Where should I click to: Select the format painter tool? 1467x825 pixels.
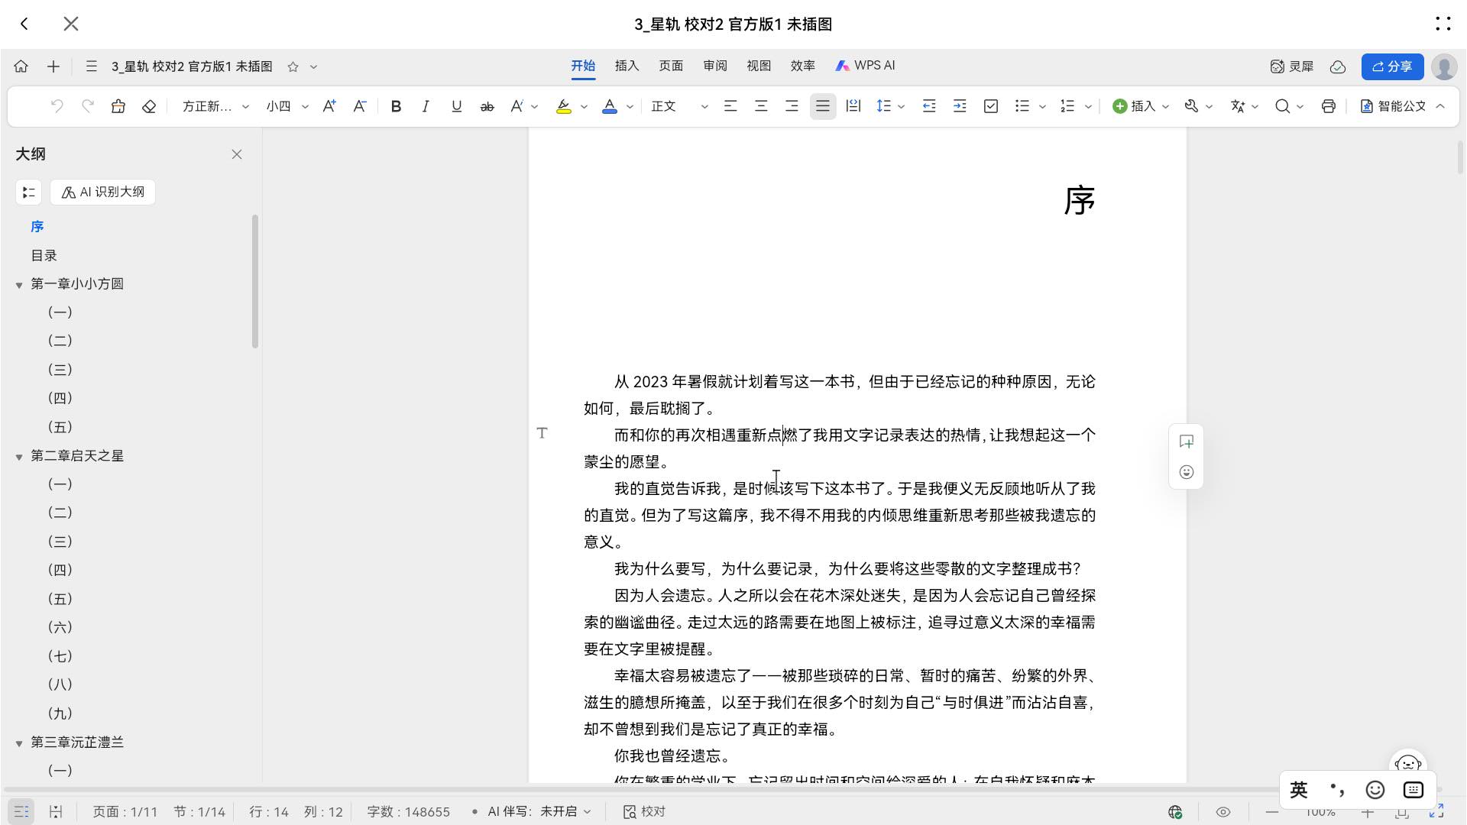(118, 106)
